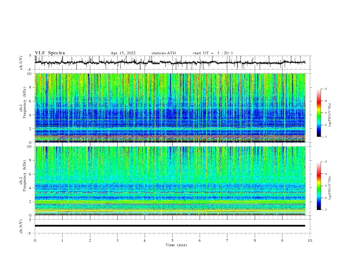This screenshot has height=270, width=349.
Task: Click the '10' tick on the time axis
Action: coord(310,240)
